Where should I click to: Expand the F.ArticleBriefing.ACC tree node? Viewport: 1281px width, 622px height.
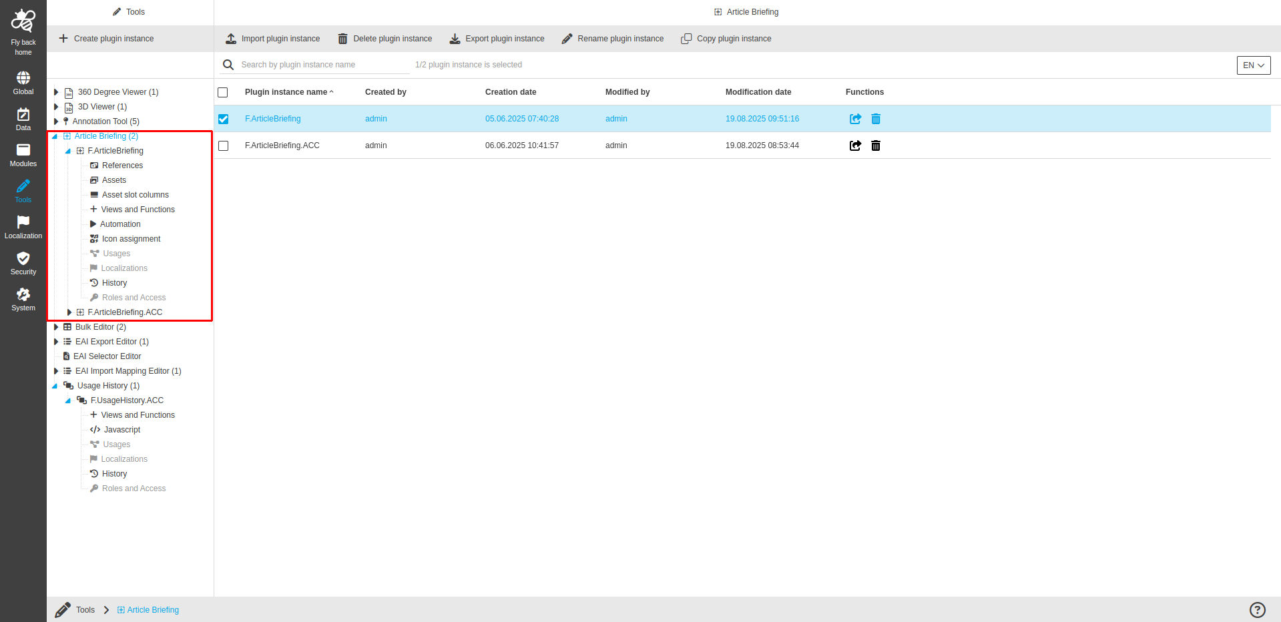(x=69, y=312)
